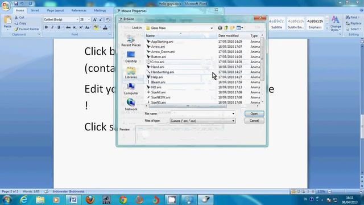Click the Grow Font icon

click(95, 20)
